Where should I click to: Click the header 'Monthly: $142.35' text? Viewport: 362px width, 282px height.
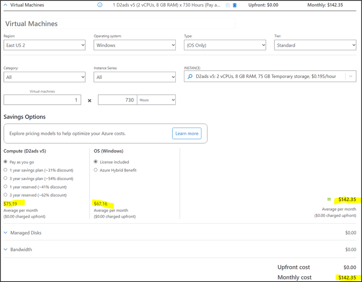[325, 5]
